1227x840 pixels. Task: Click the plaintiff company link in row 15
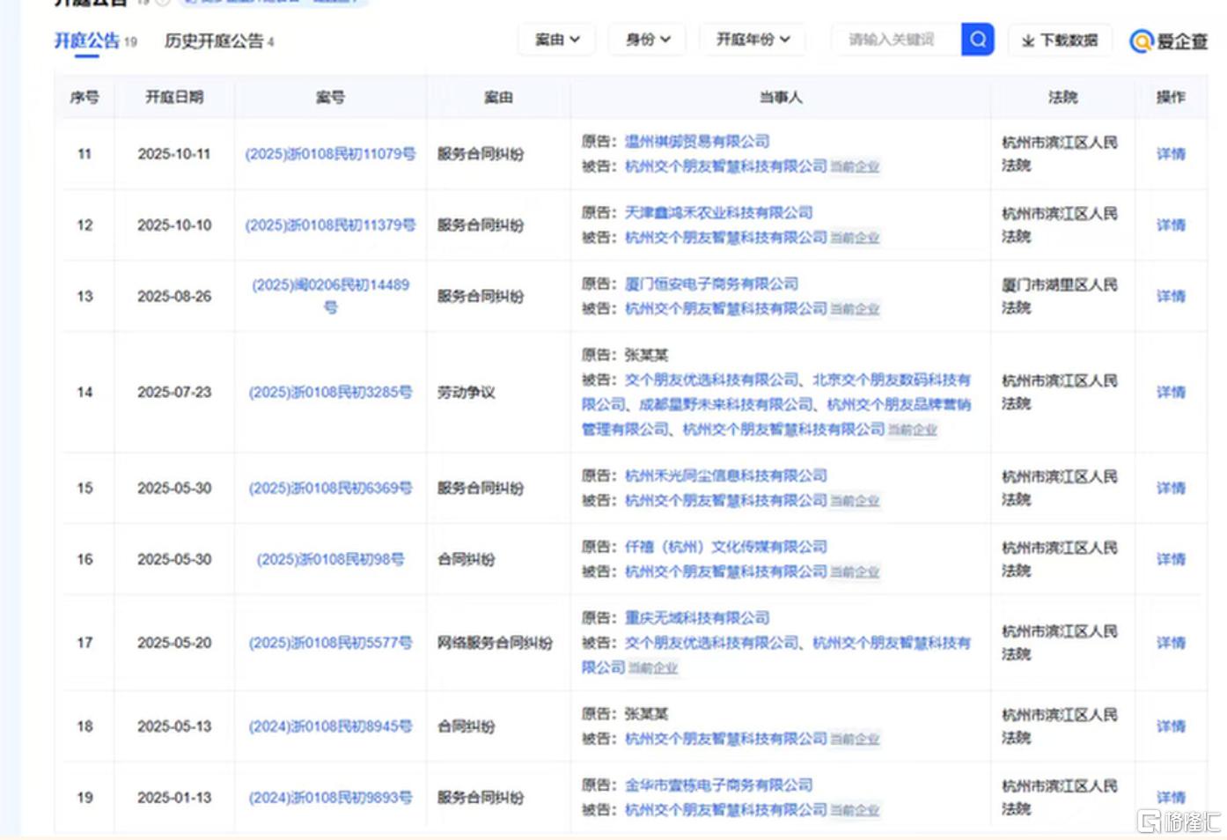point(726,476)
